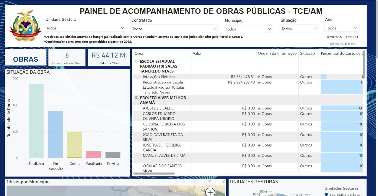Click the info icon on Obras por Município

[204, 181]
